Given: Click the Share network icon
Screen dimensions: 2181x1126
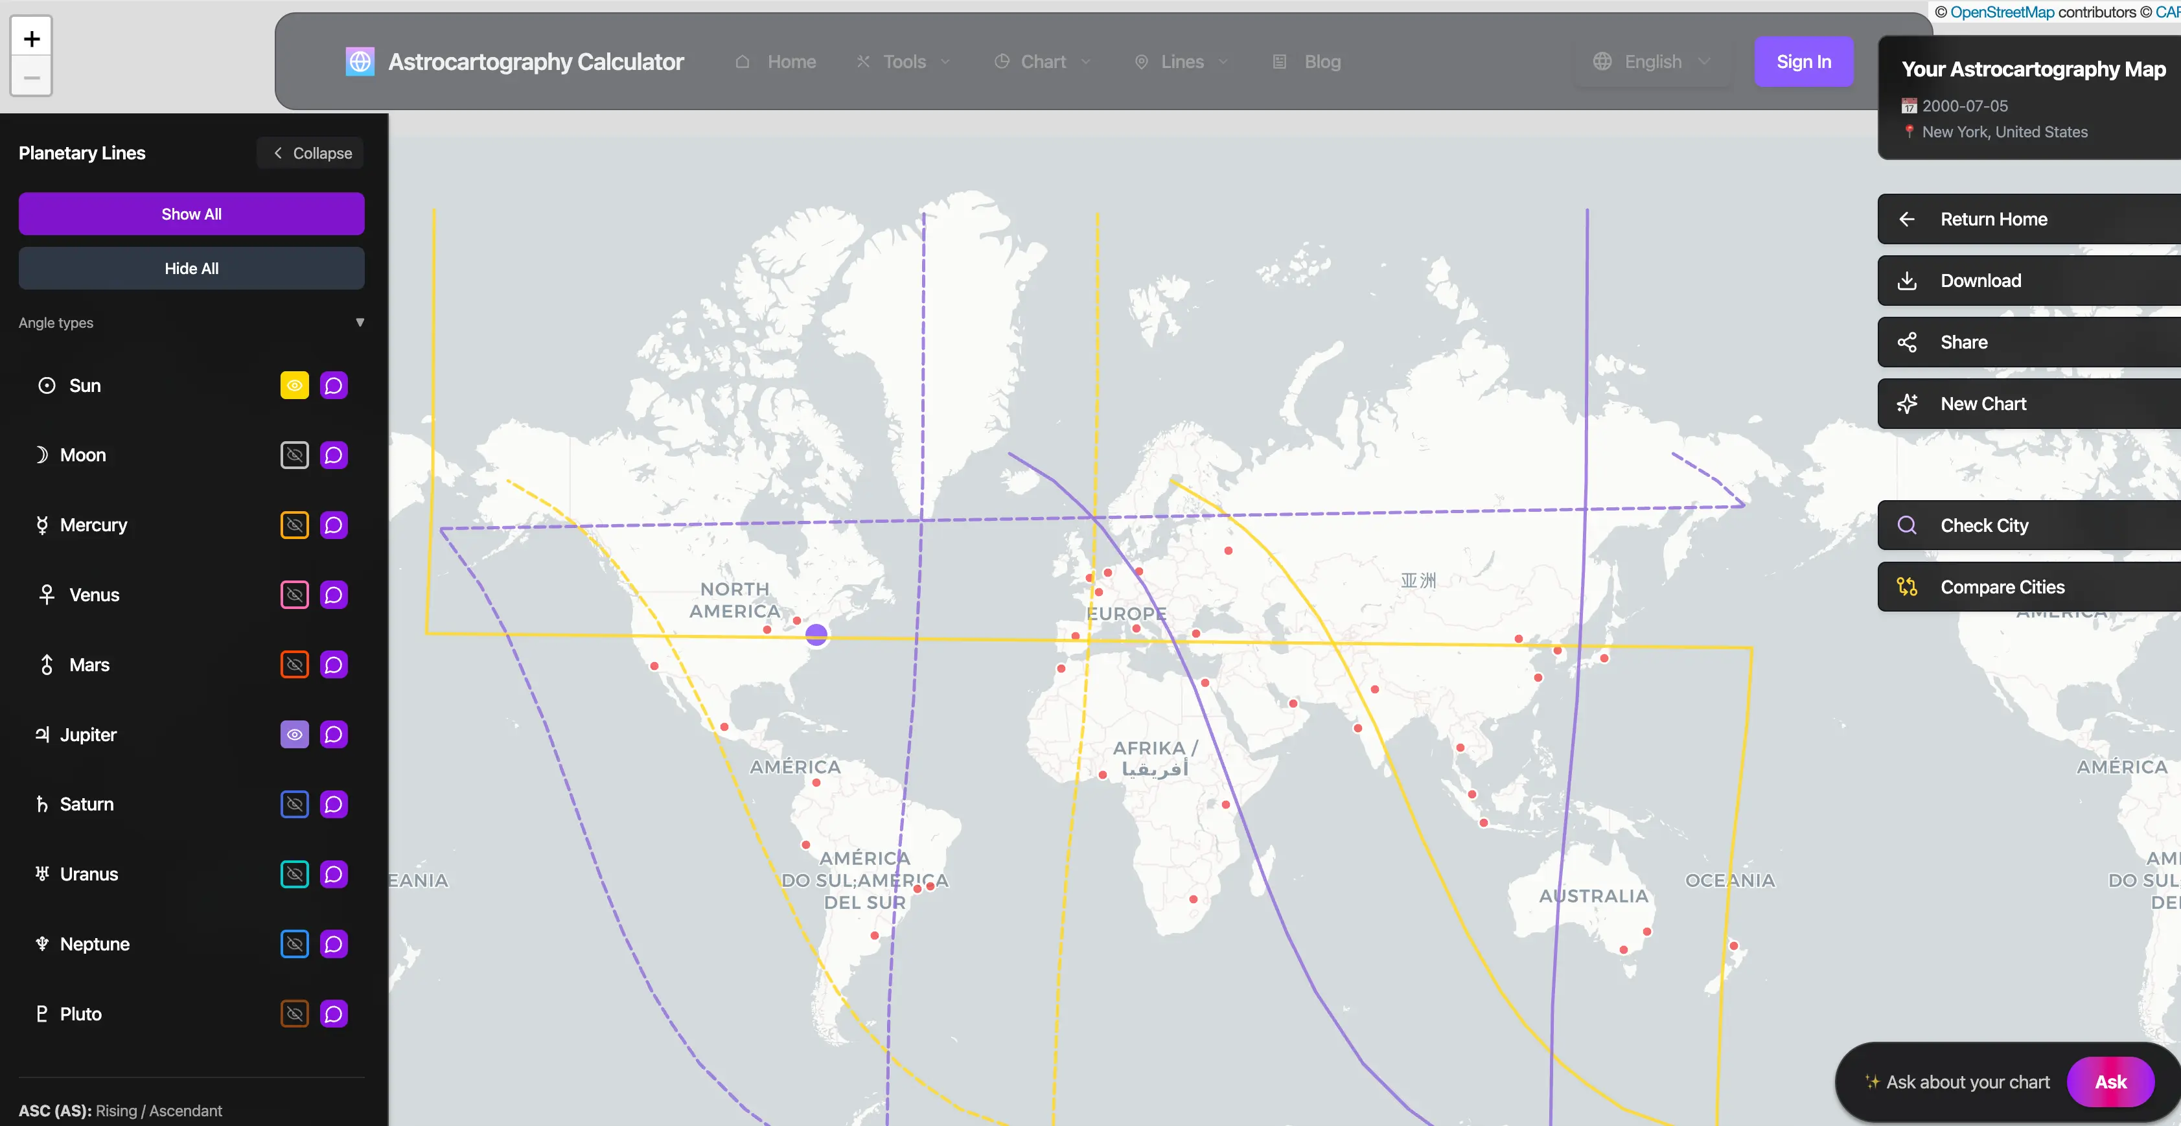Looking at the screenshot, I should click(1907, 342).
